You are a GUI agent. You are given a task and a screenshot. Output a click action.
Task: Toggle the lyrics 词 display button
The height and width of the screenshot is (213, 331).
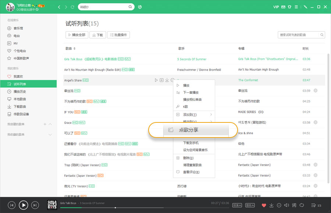click(x=295, y=205)
